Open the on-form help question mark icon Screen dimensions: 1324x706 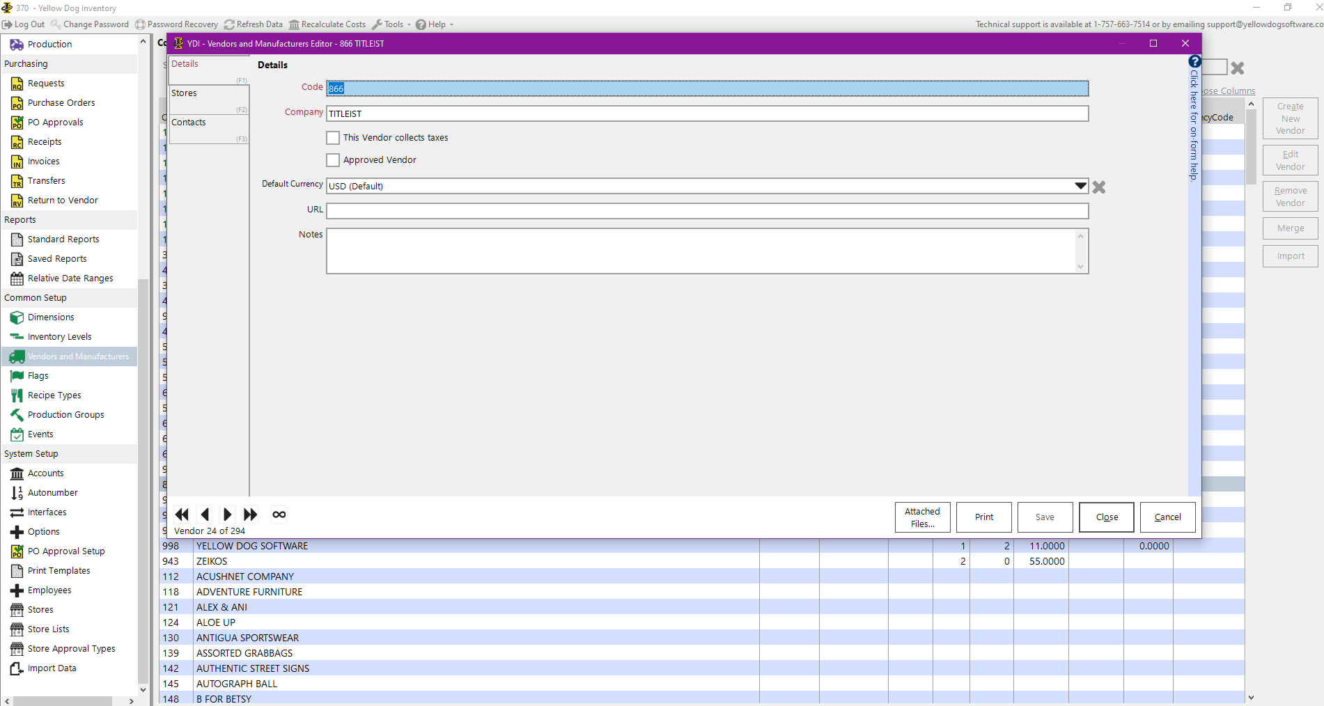pos(1194,62)
